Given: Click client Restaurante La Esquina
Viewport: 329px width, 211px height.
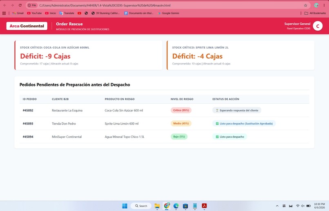Looking at the screenshot, I should 67,110.
